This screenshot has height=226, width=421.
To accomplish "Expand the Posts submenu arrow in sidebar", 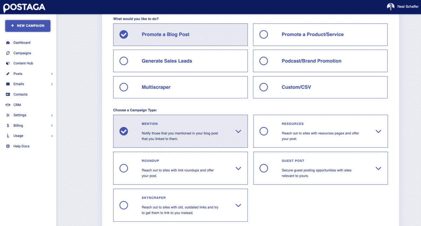I will [x=52, y=74].
